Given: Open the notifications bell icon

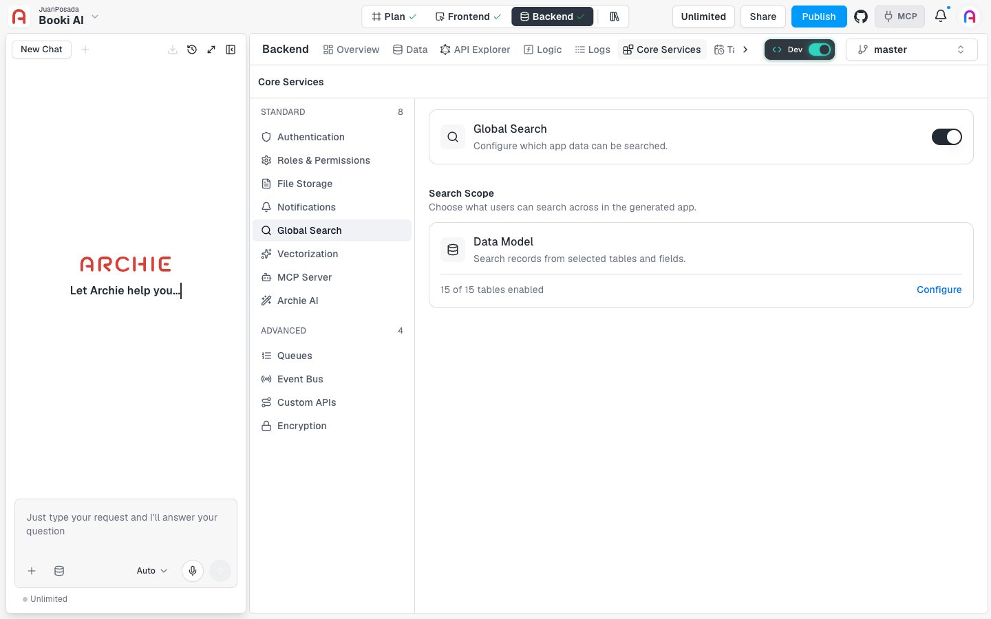Looking at the screenshot, I should pyautogui.click(x=941, y=16).
